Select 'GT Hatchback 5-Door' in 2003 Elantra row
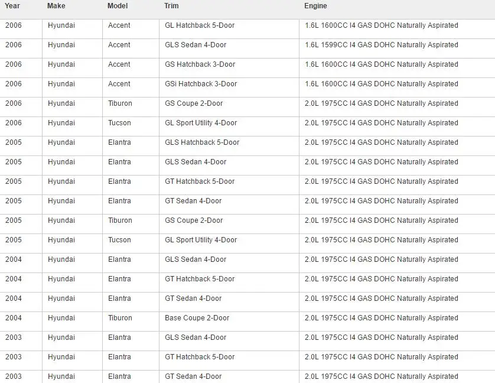 200,357
